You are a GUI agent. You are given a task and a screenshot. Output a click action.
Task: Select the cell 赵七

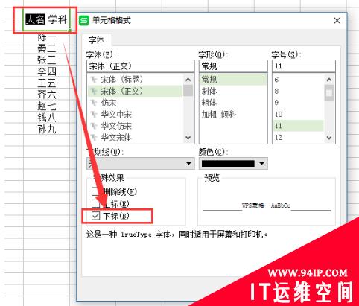coord(47,106)
